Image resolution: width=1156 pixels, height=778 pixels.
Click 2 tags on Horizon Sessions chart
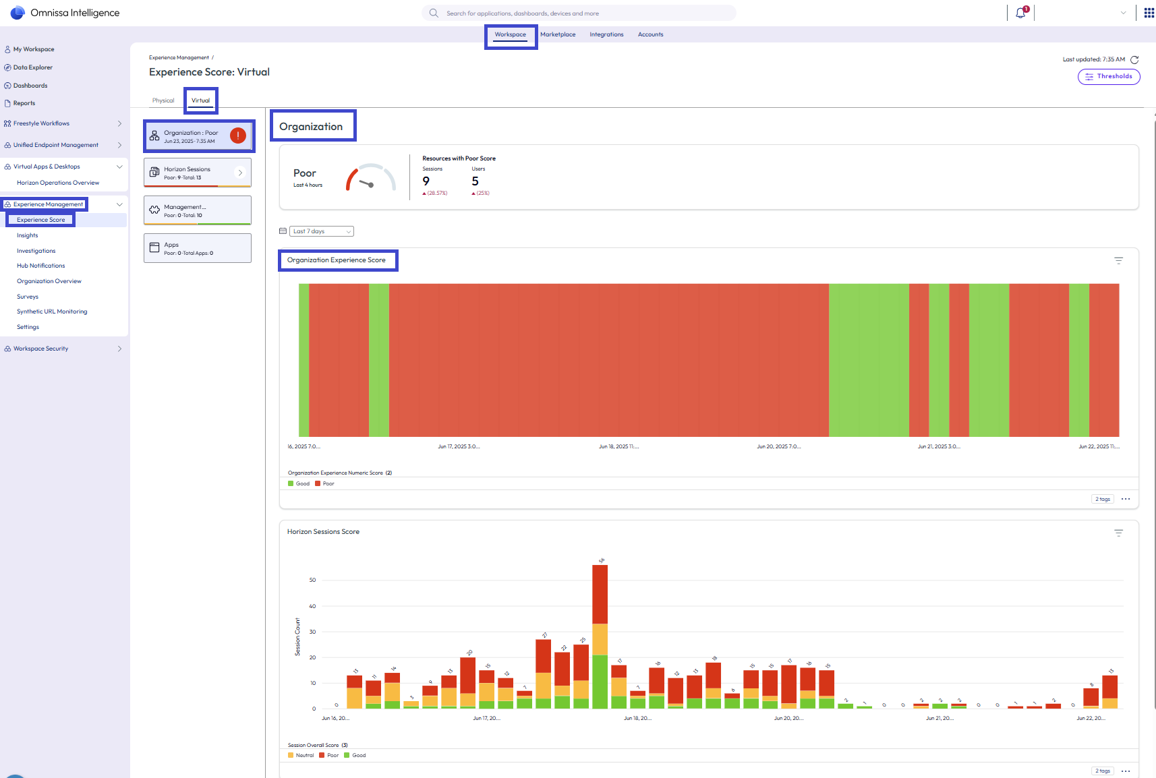pos(1103,771)
